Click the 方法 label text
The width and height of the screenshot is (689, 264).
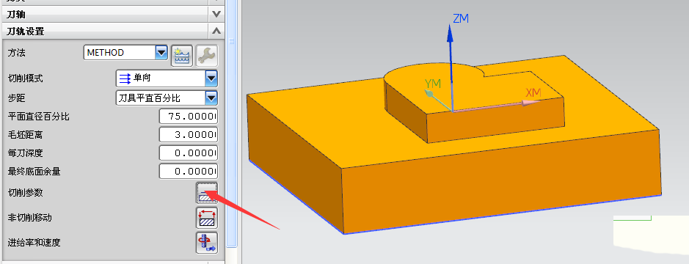click(17, 53)
